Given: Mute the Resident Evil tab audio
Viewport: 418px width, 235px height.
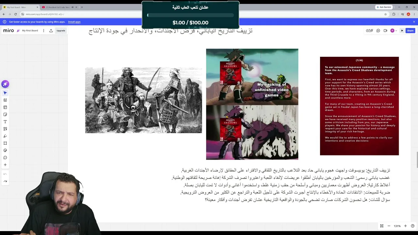Looking at the screenshot, I should [x=72, y=7].
